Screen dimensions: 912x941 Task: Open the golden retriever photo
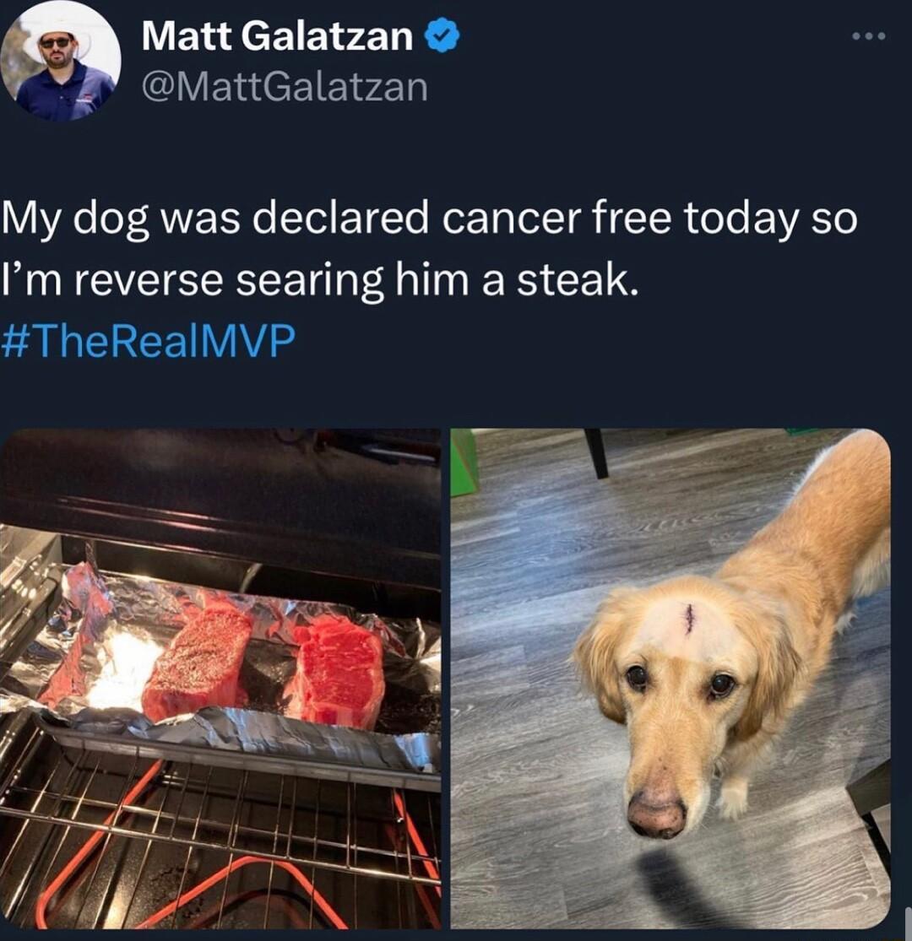coord(670,678)
